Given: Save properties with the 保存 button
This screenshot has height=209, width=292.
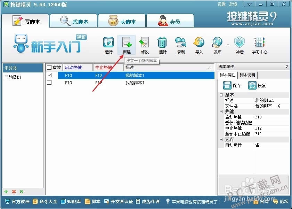Looking at the screenshot, I should coord(232,85).
